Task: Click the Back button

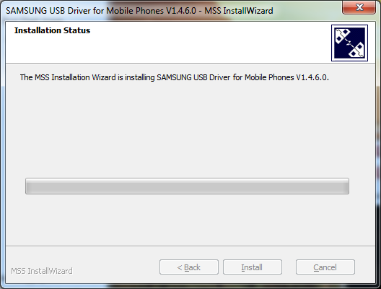Action: click(189, 267)
